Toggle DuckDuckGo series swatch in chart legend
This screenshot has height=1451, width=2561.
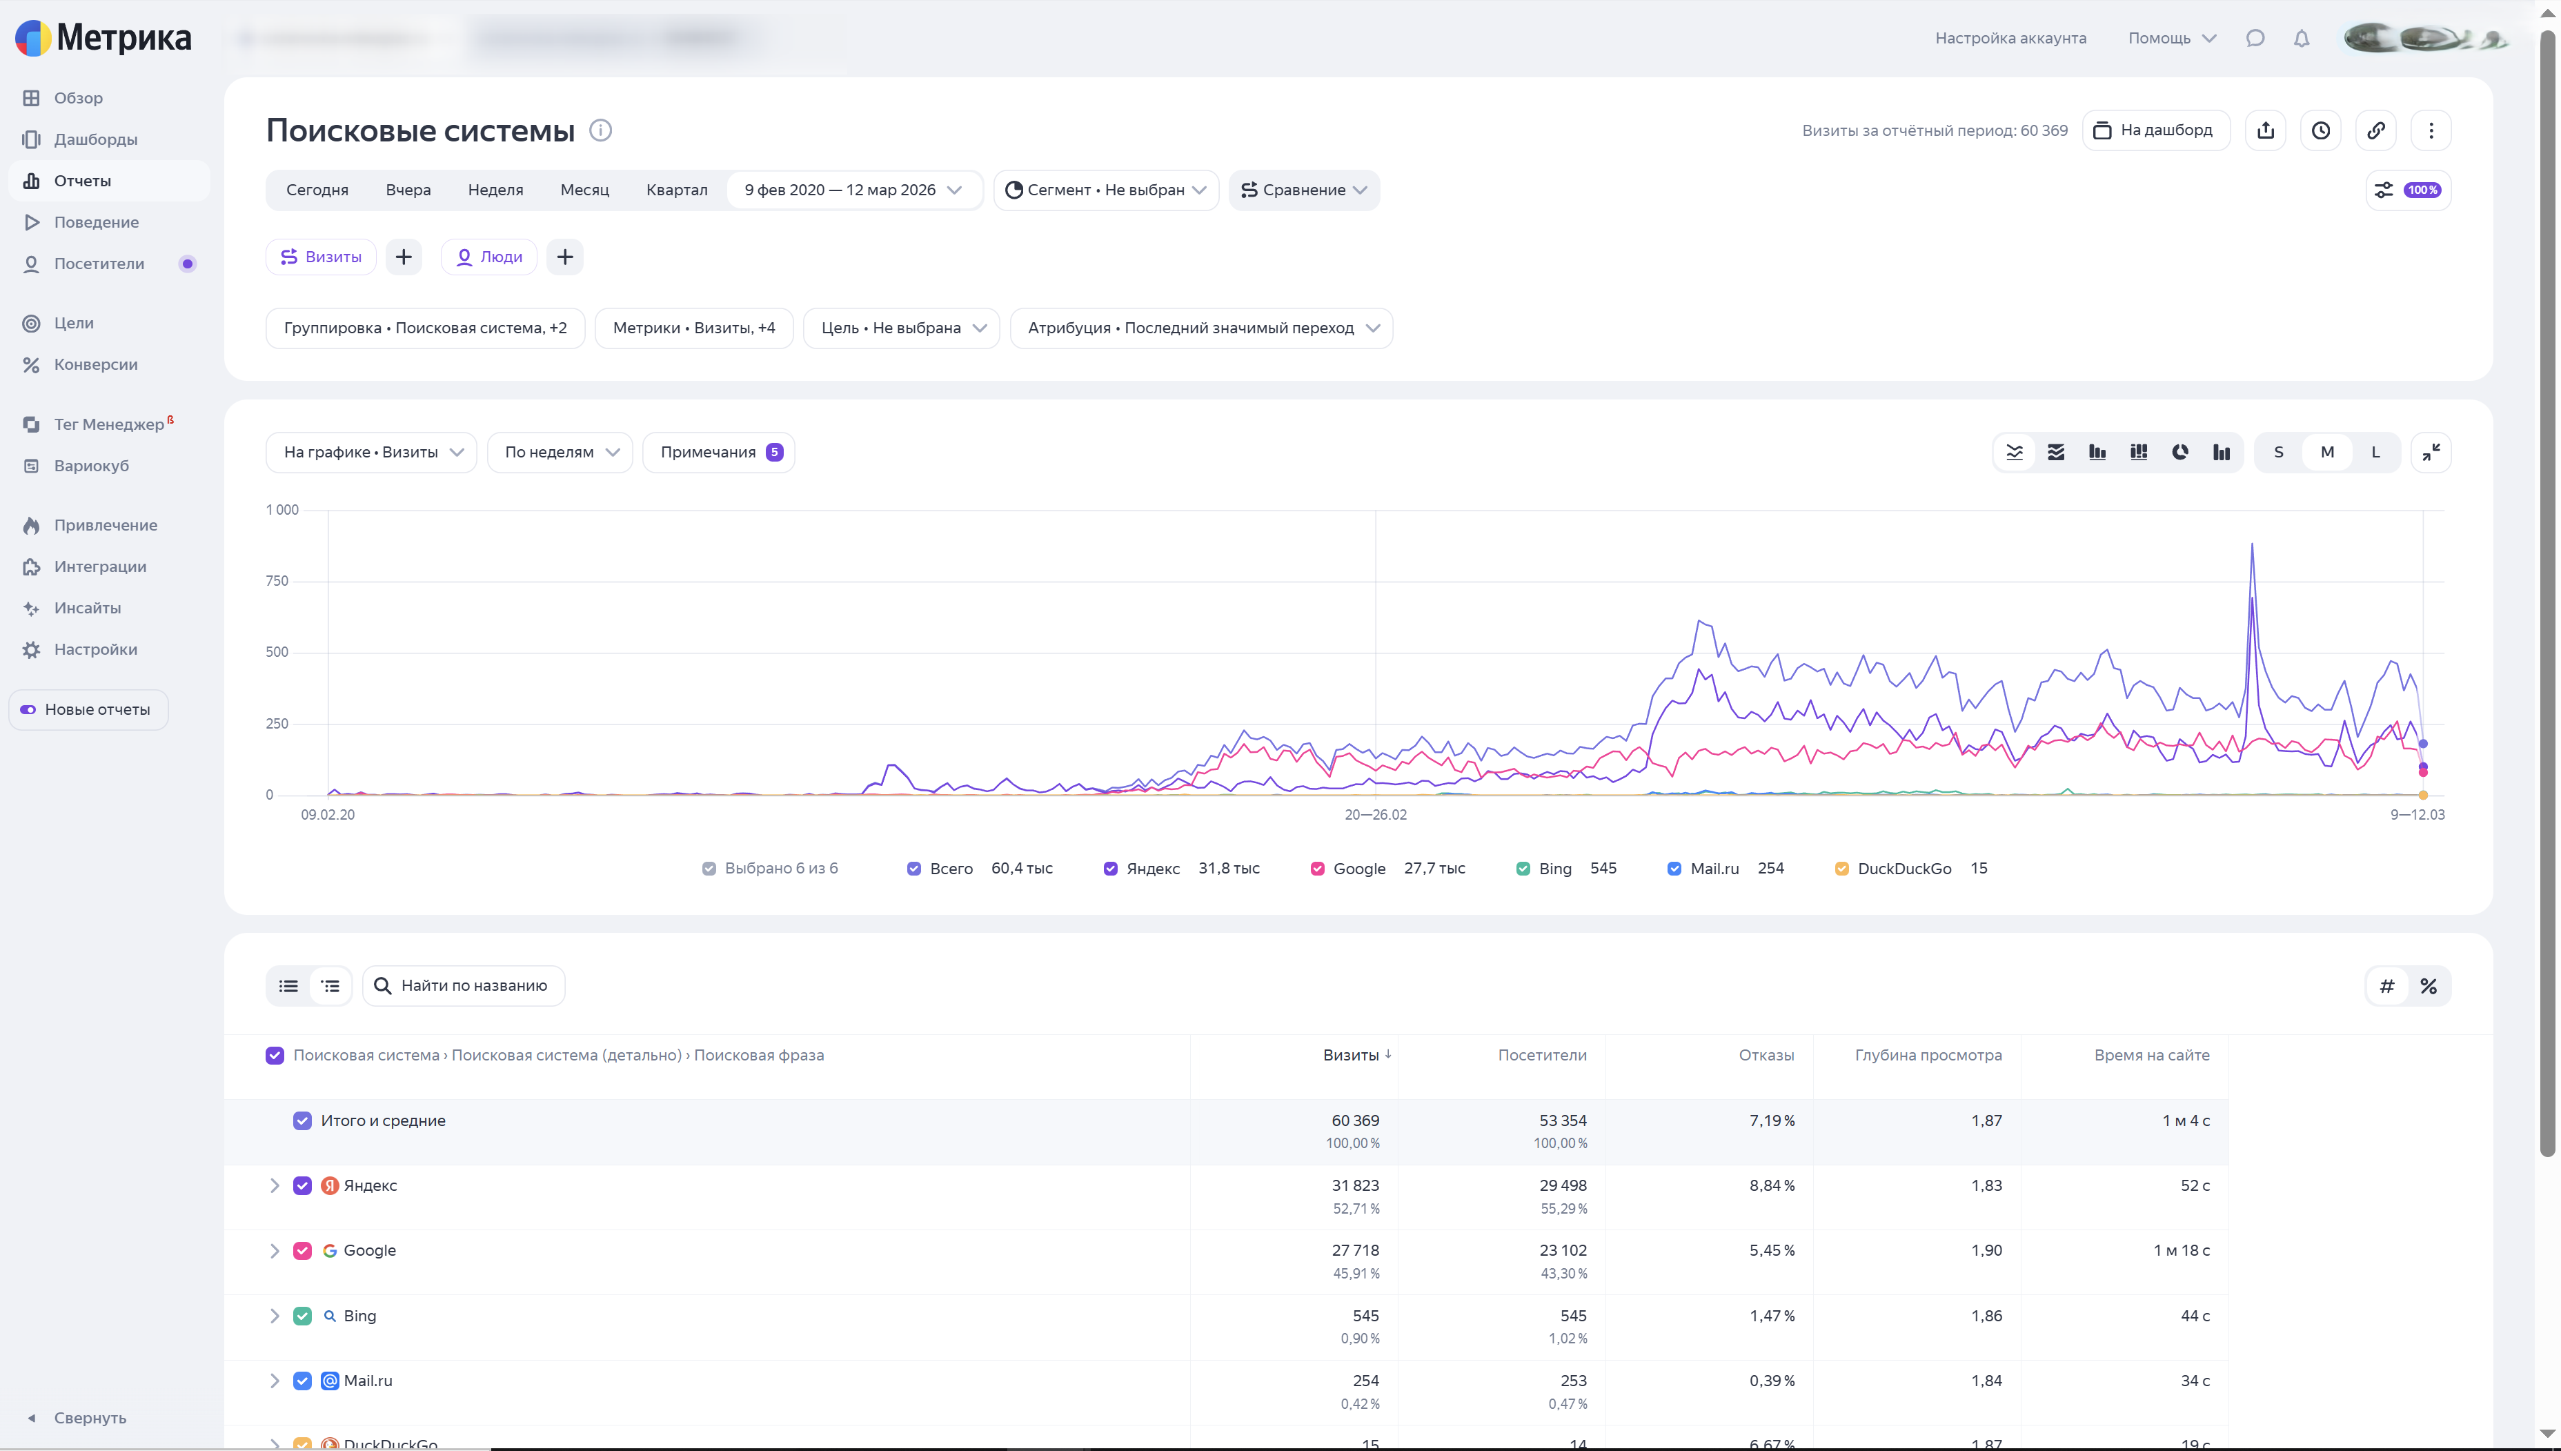(x=1841, y=869)
